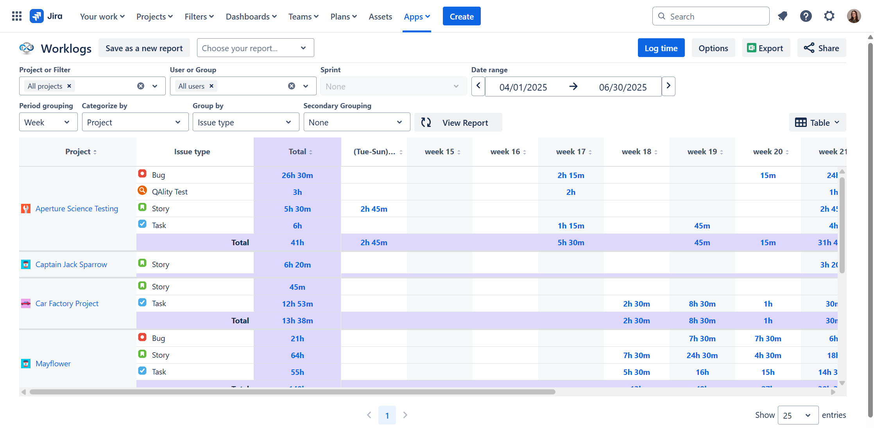The width and height of the screenshot is (874, 428).
Task: Open the Options button
Action: (713, 48)
